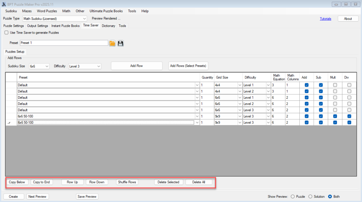Open the Tutorials link
Screen dimensions: 362x202
click(325, 19)
